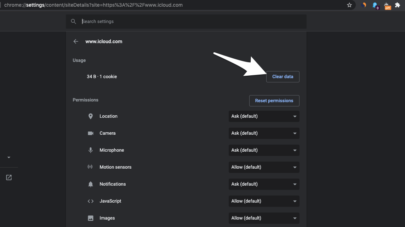
Task: Open the Location permission dropdown
Action: [264, 116]
